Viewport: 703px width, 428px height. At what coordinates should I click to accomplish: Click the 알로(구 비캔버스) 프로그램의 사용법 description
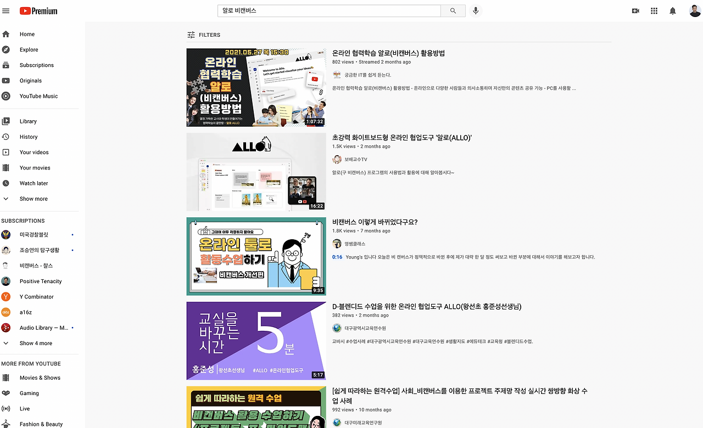[x=393, y=172]
